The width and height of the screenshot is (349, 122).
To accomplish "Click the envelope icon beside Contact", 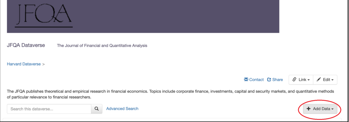I will pyautogui.click(x=246, y=80).
